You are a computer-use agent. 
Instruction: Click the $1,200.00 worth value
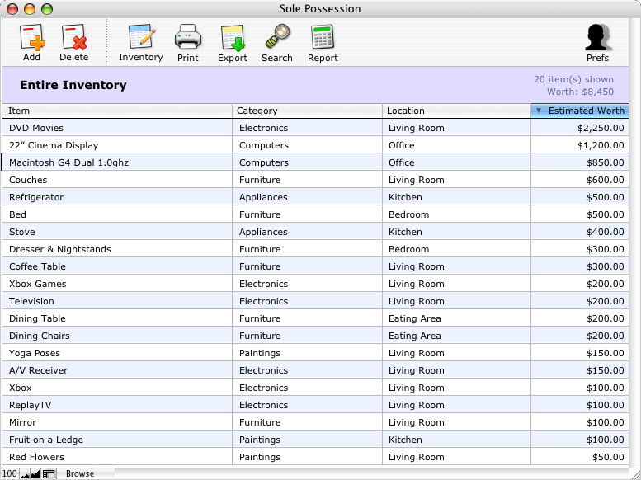(601, 145)
